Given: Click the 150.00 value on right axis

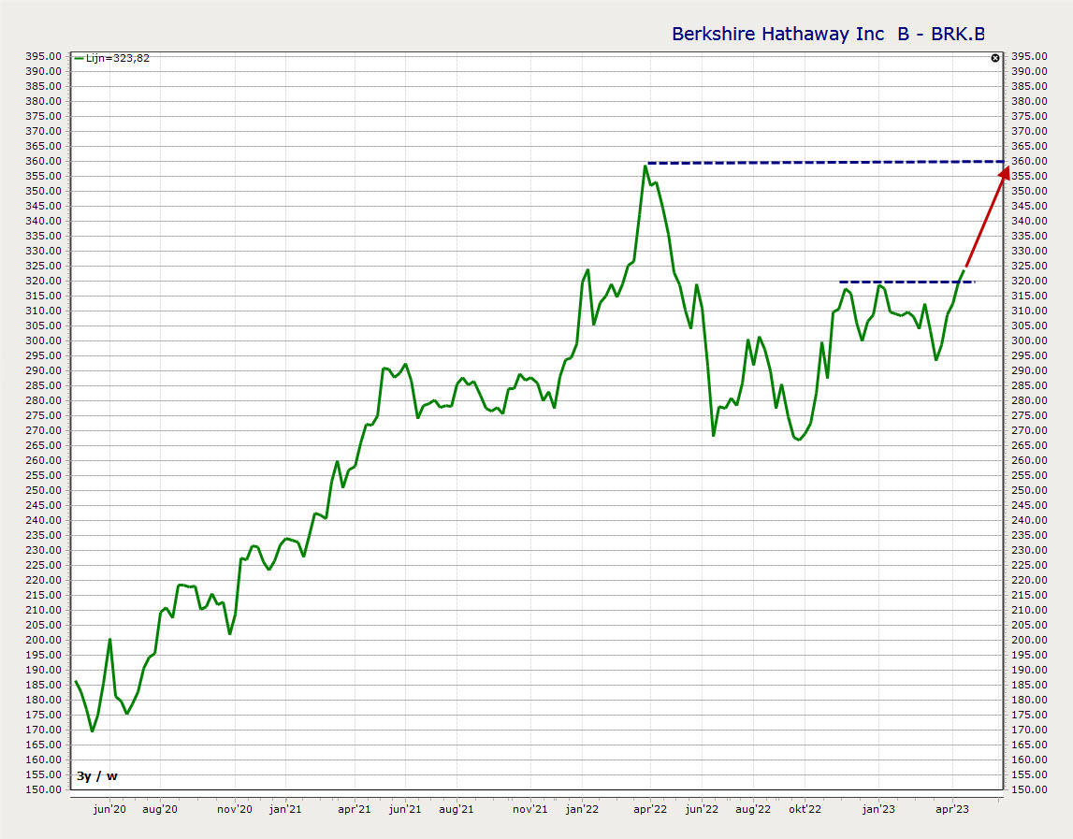Looking at the screenshot, I should [x=1028, y=789].
